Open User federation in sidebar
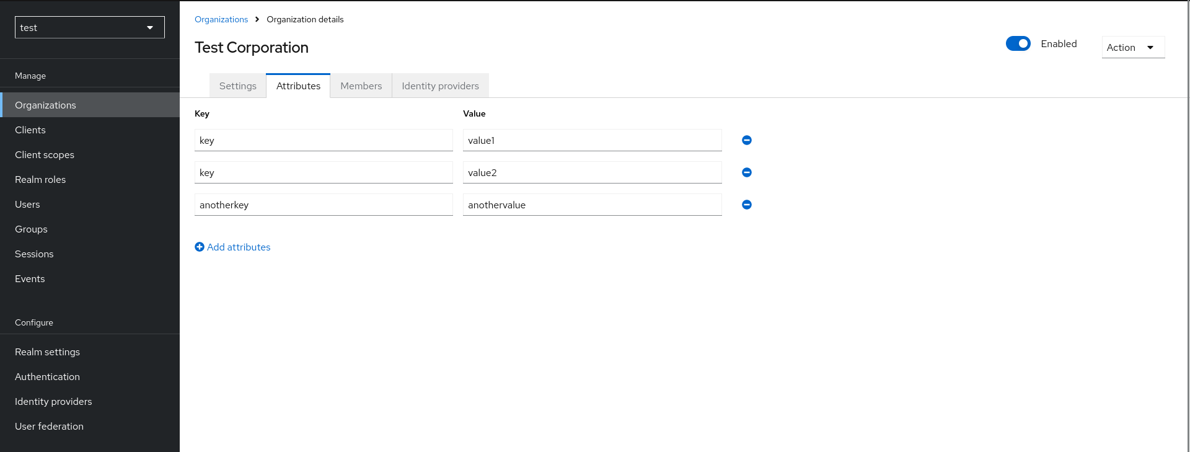The image size is (1190, 452). point(49,426)
